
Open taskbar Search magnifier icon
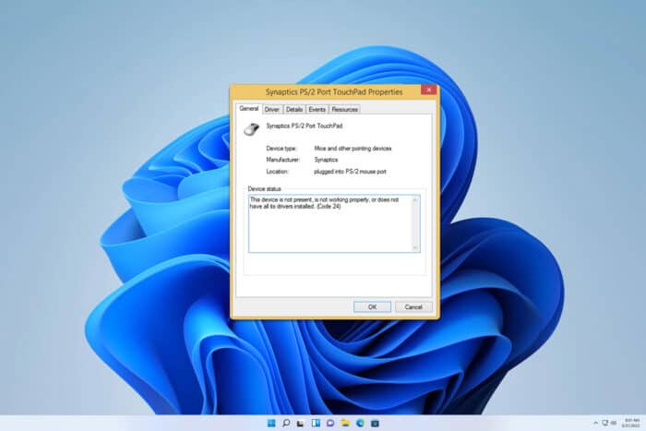(x=286, y=424)
